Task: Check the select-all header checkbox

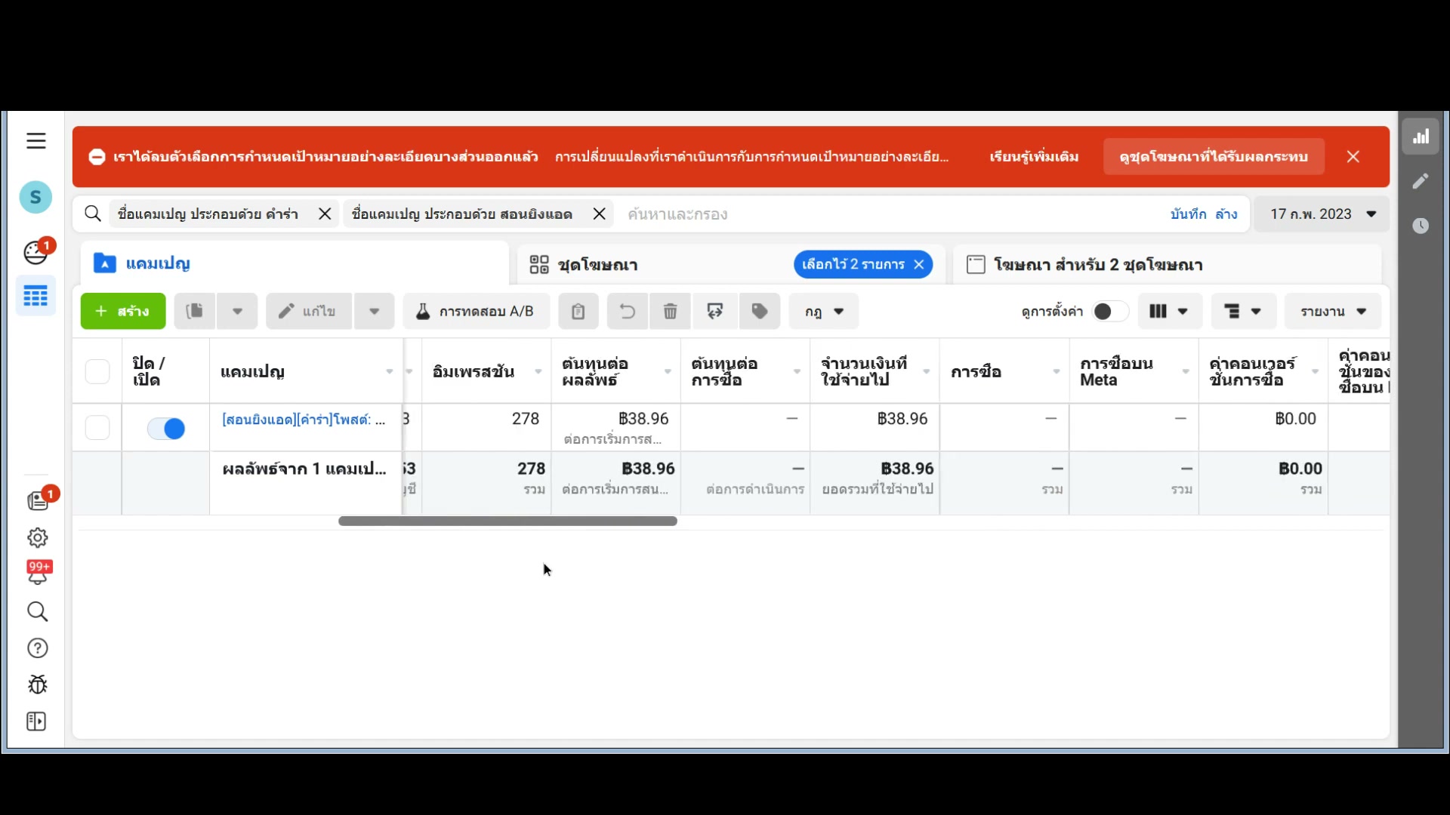Action: click(97, 371)
